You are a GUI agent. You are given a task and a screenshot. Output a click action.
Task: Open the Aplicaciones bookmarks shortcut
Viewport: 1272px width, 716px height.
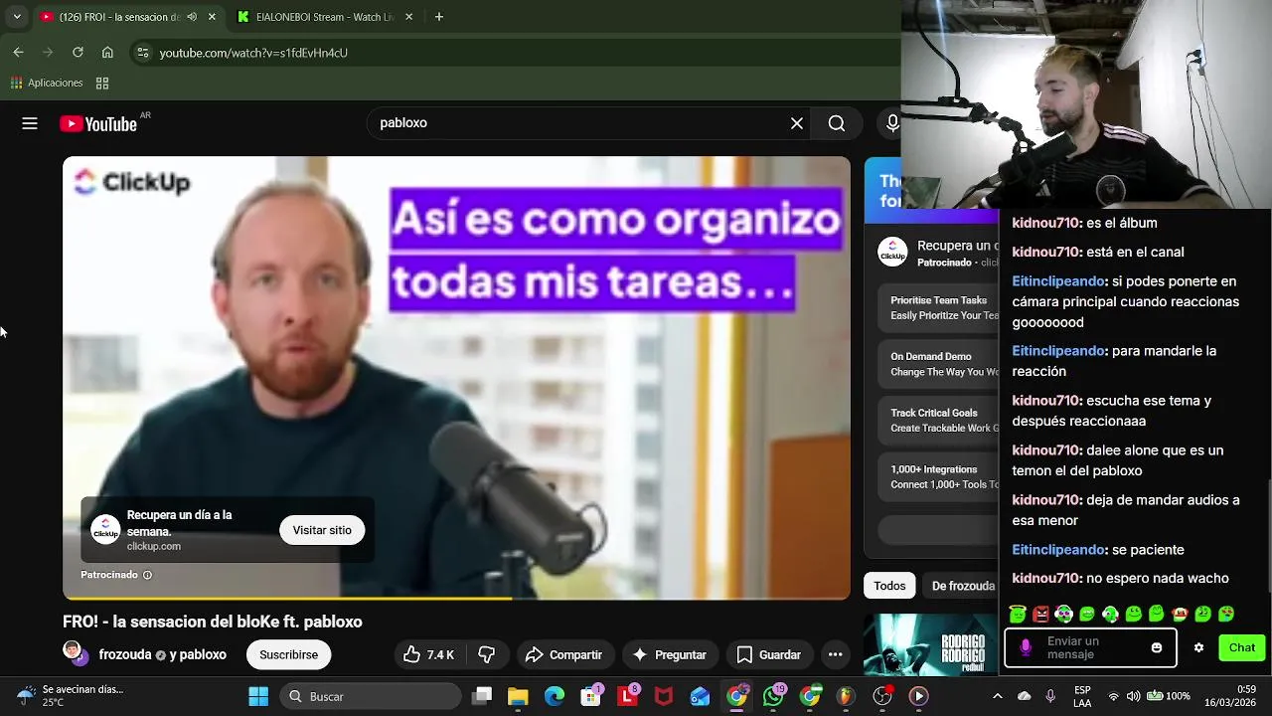(47, 83)
